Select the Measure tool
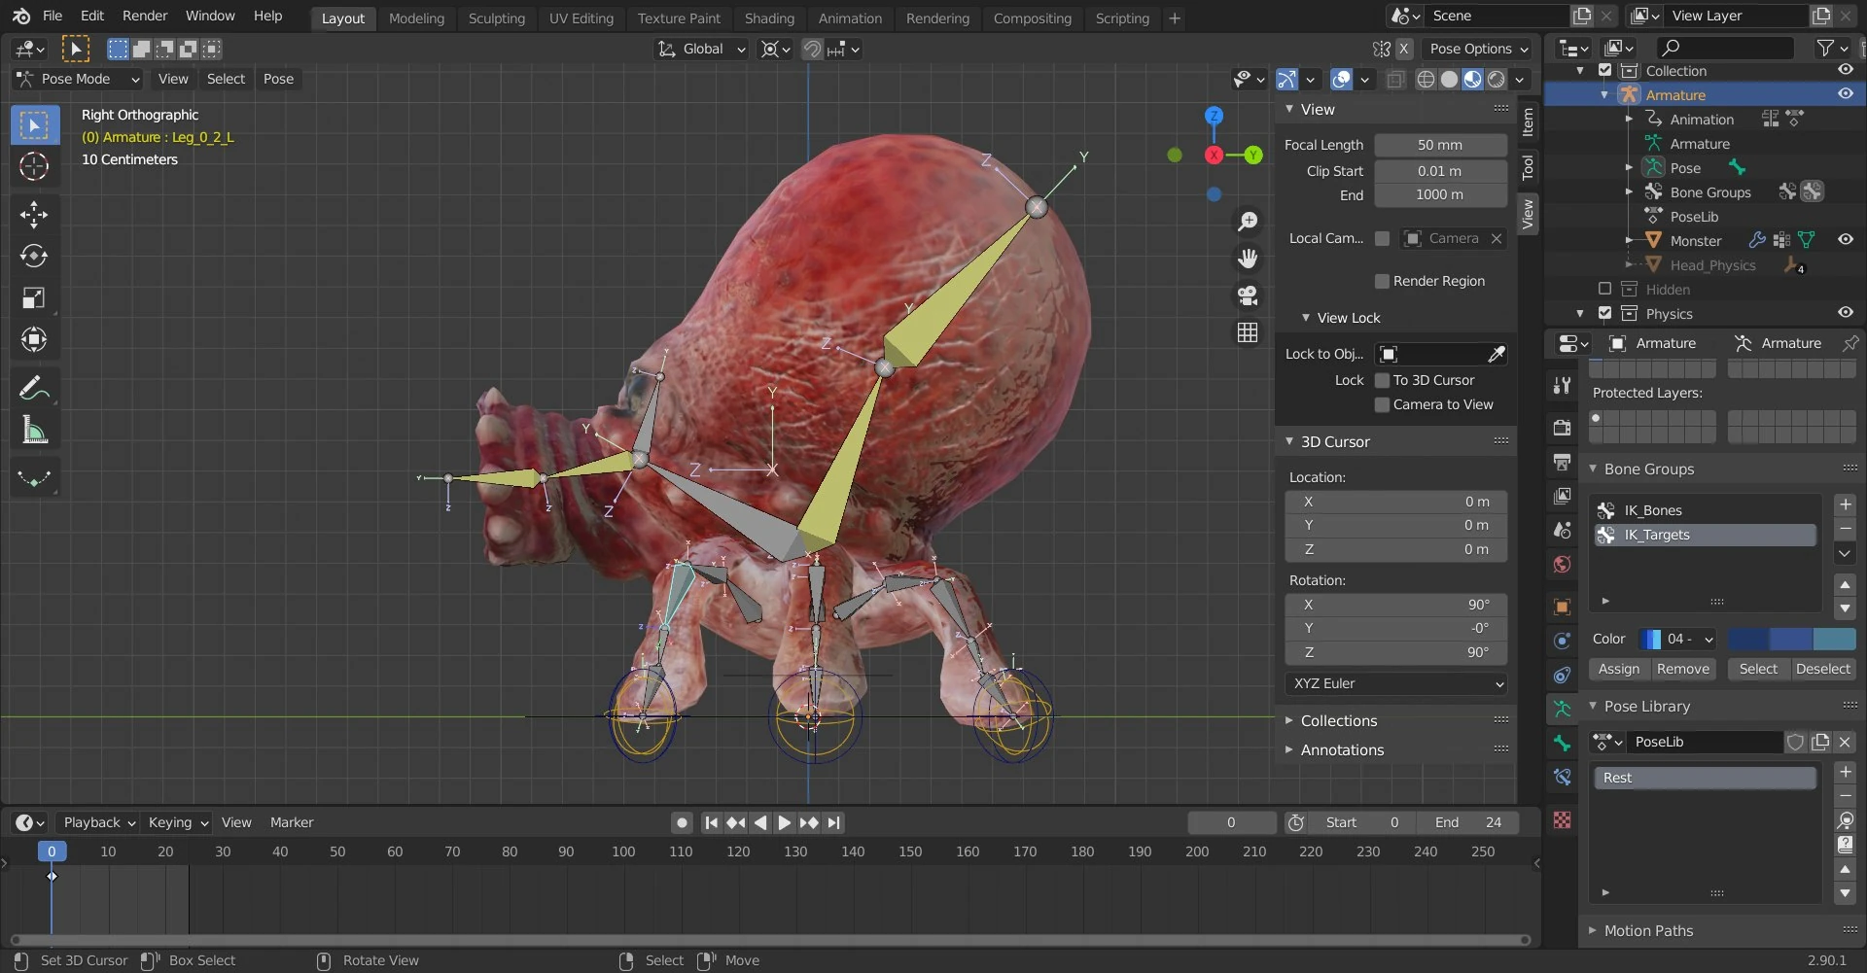Viewport: 1867px width, 973px height. (34, 431)
